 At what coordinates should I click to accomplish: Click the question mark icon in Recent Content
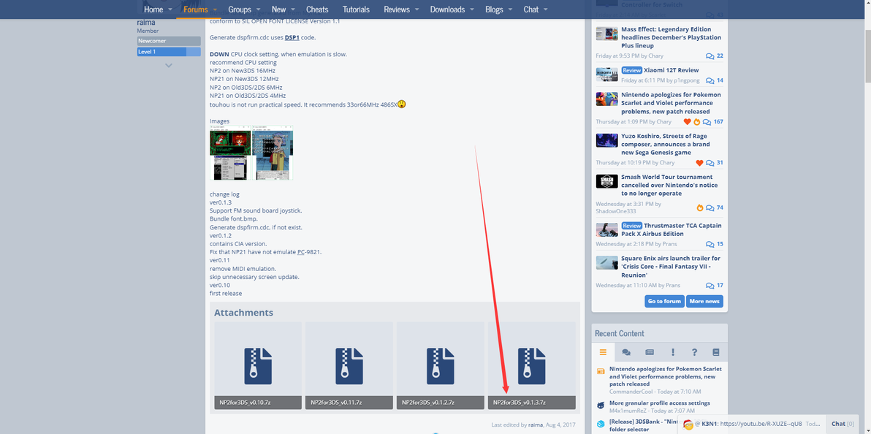[x=694, y=352]
